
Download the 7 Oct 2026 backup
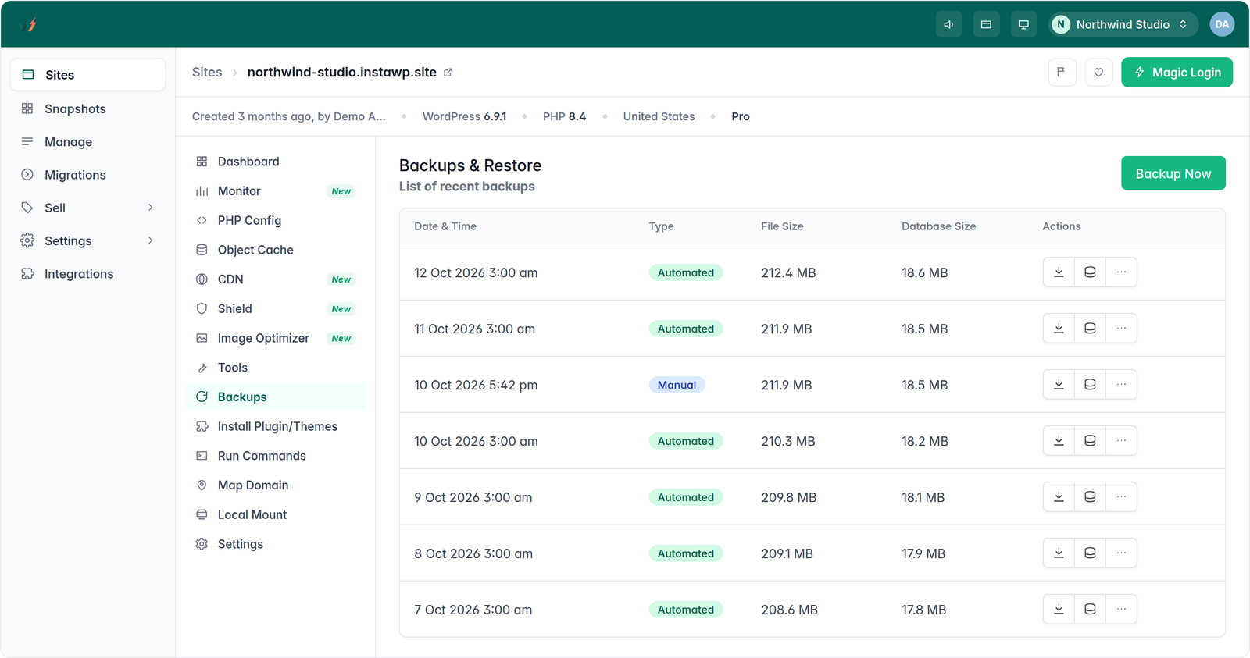pyautogui.click(x=1059, y=610)
